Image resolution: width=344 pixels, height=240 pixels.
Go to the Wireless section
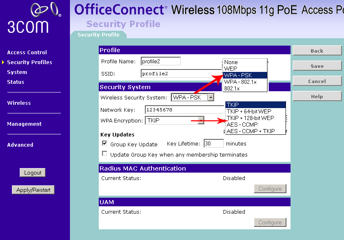(x=19, y=103)
